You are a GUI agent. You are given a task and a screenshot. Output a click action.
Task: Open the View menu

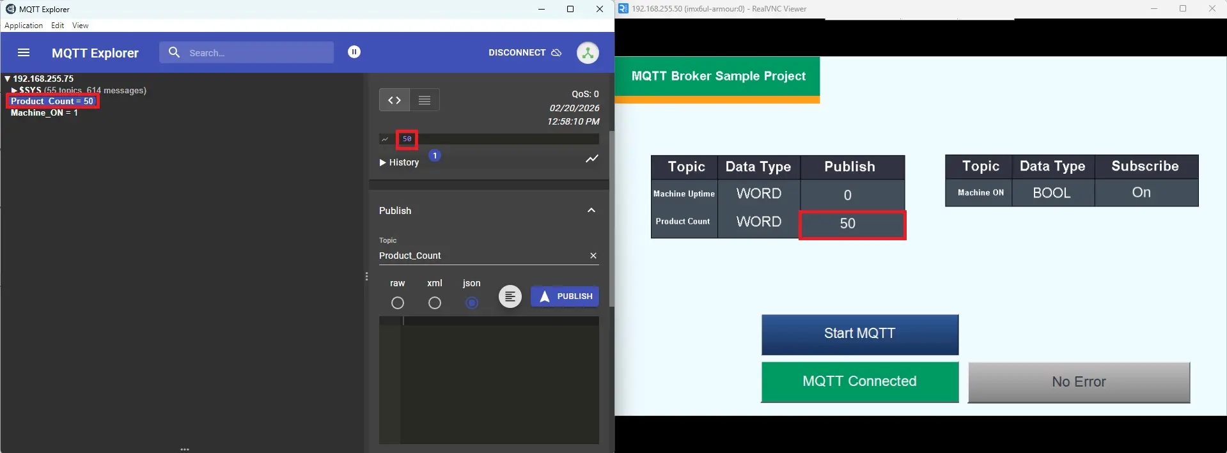coord(80,26)
